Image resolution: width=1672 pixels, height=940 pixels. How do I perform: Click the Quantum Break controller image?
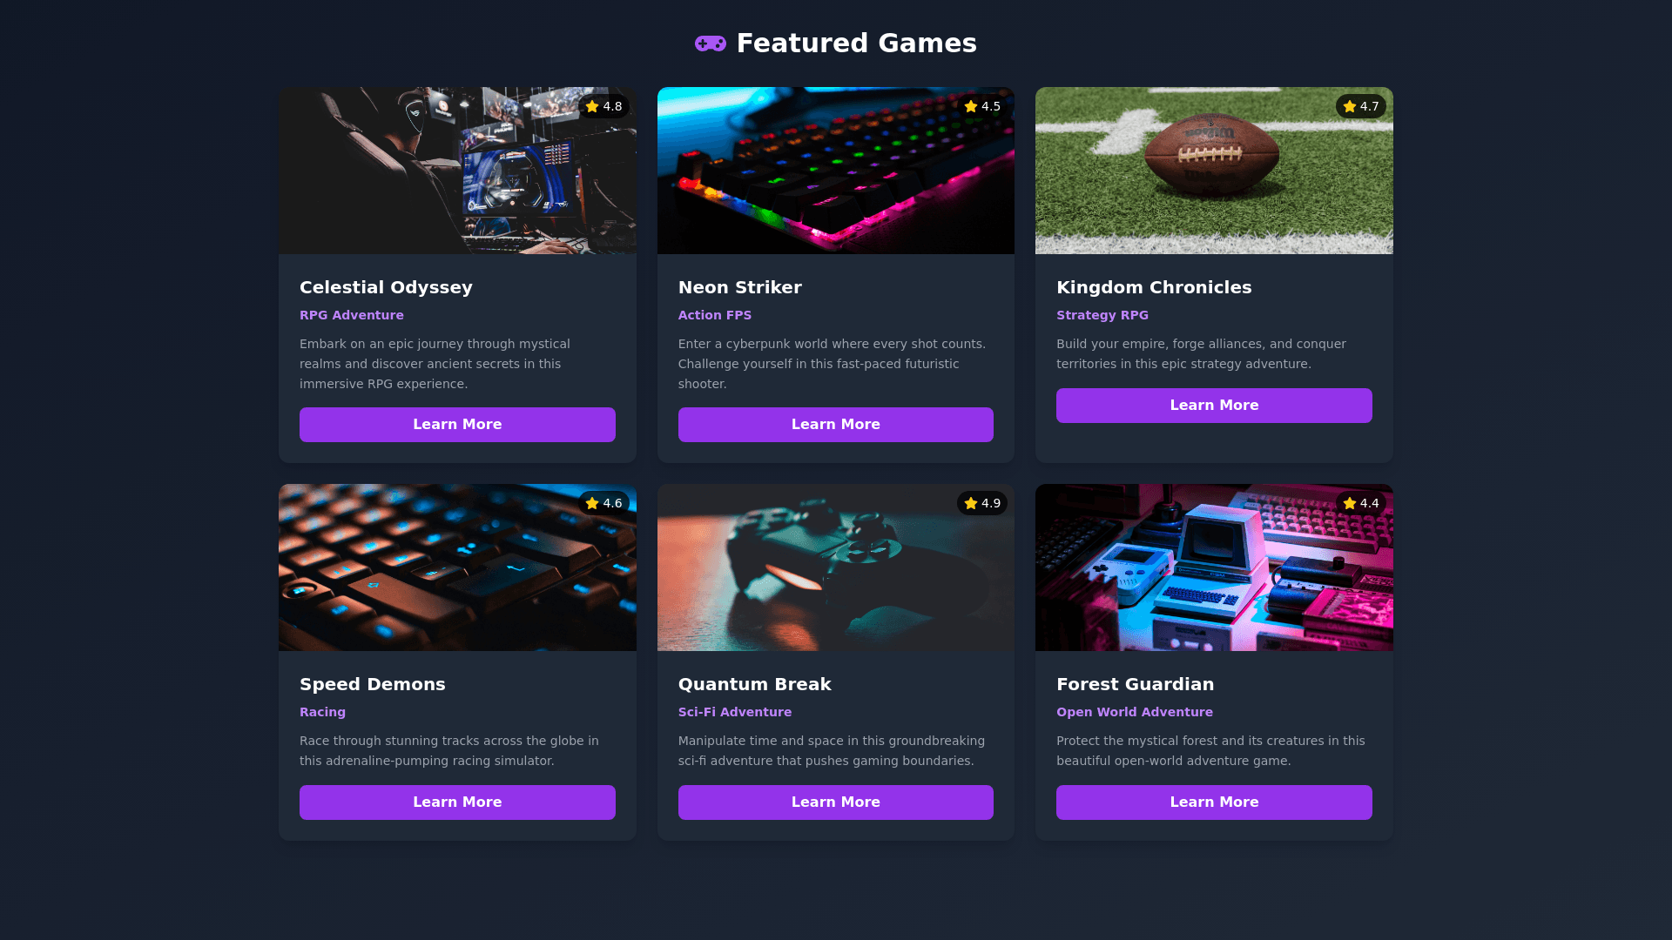[836, 567]
